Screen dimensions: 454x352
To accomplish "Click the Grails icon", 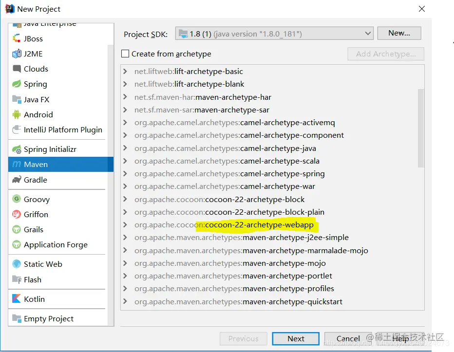I will 17,229.
